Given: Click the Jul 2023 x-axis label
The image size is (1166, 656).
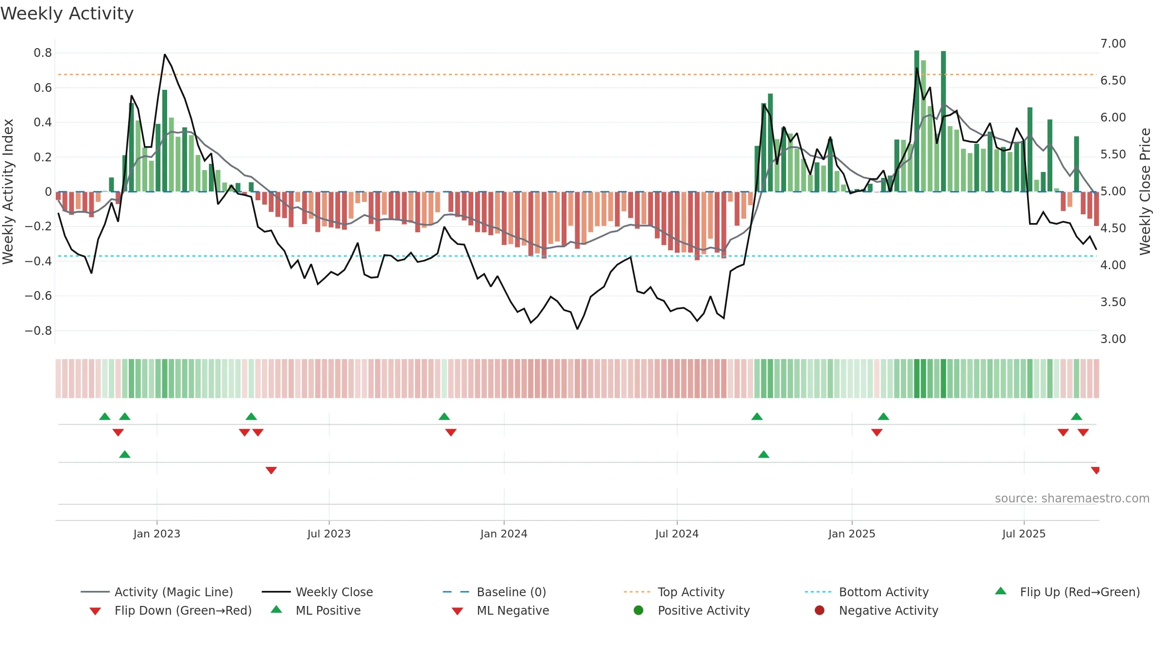Looking at the screenshot, I should pos(329,534).
